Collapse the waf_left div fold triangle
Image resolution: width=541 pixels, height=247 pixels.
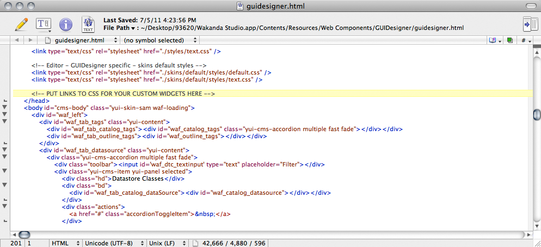5,115
